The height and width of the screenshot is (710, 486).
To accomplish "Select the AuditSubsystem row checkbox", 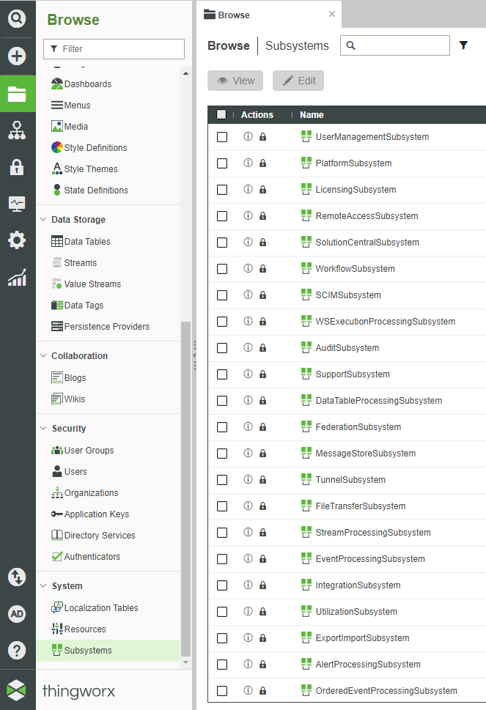I will pos(222,348).
